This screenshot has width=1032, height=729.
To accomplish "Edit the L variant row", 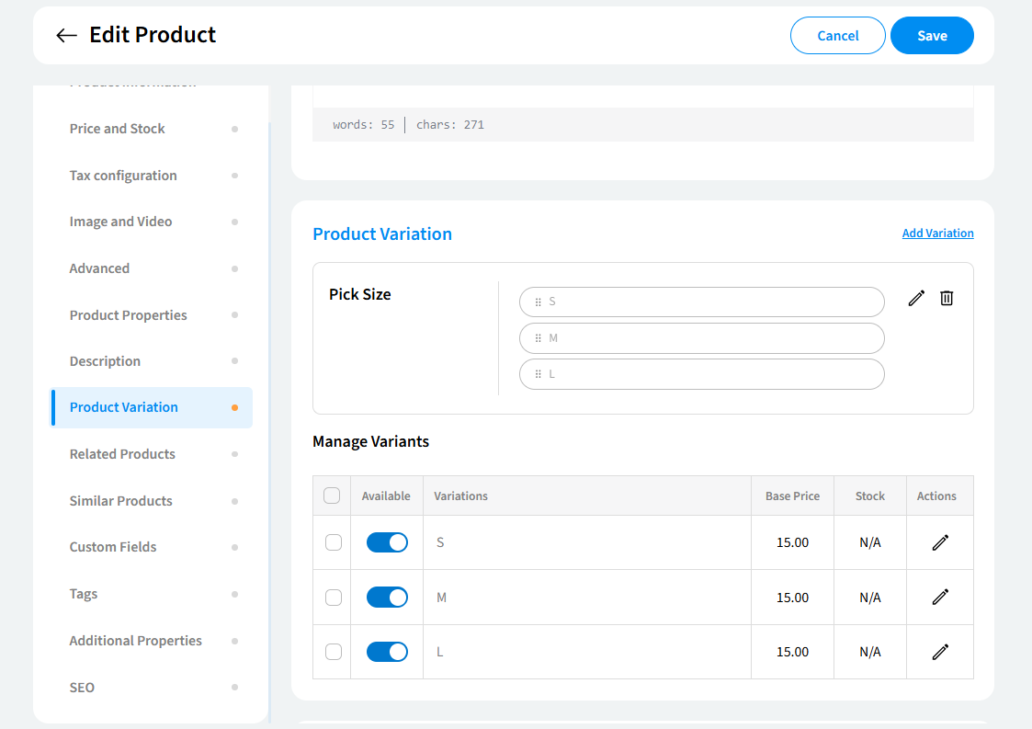I will (939, 652).
